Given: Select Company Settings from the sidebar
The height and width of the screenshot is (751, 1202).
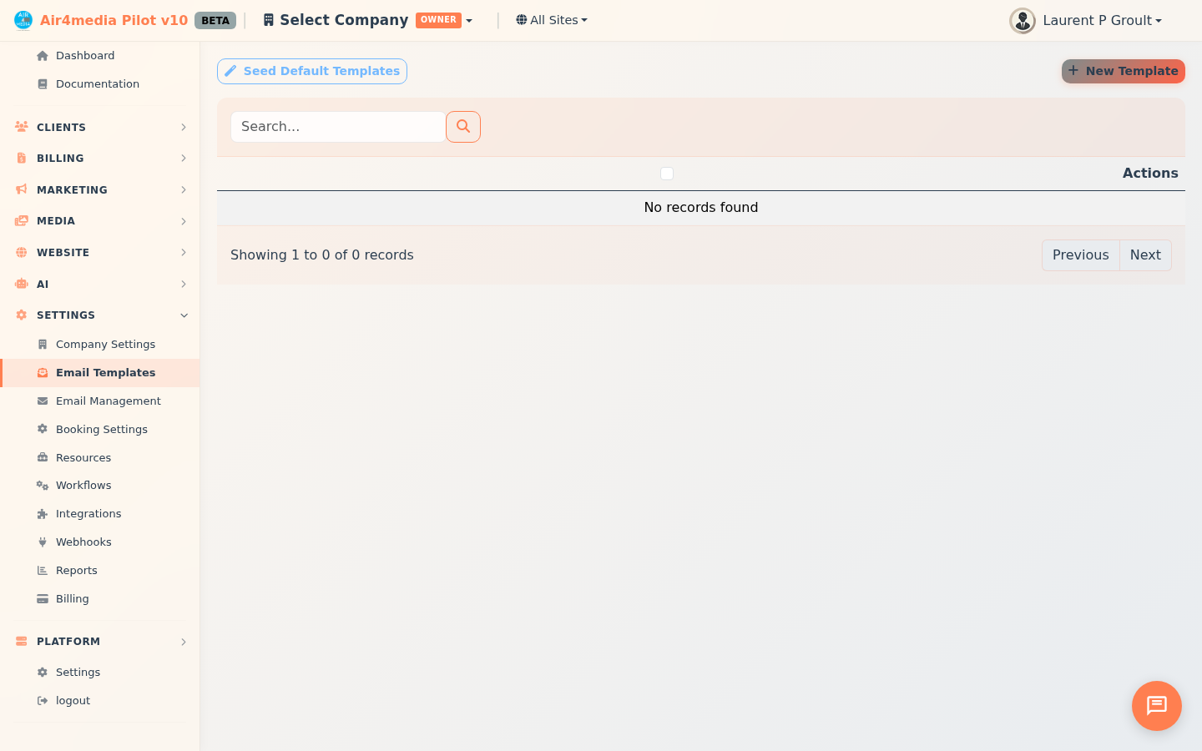Looking at the screenshot, I should click(x=105, y=344).
